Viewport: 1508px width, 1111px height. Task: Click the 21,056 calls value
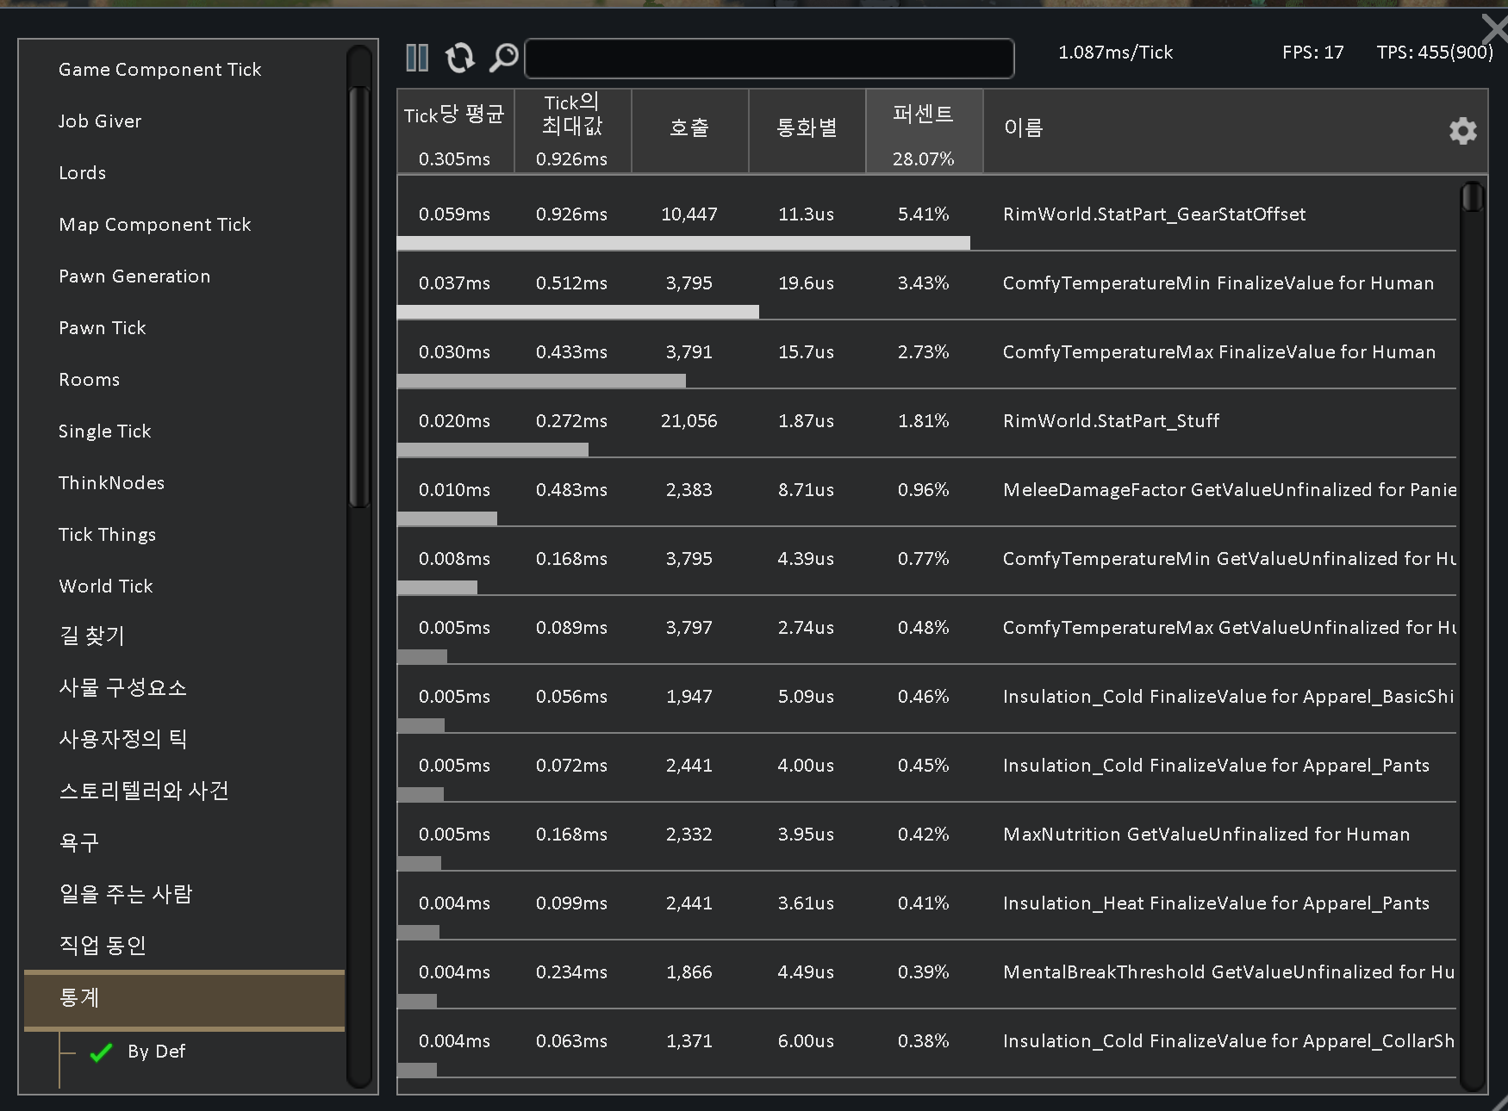pos(689,421)
